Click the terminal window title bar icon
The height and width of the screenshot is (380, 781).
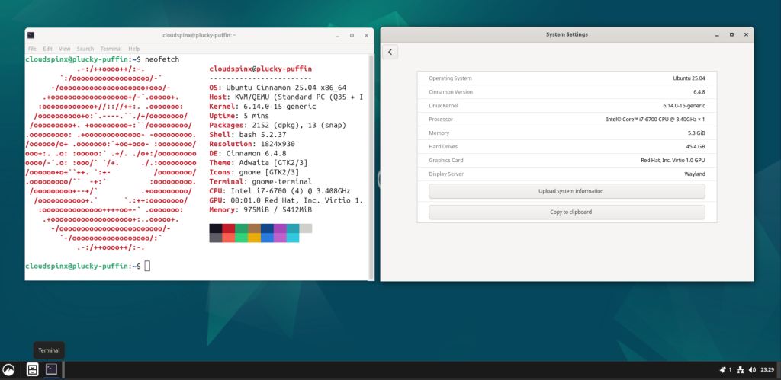point(31,35)
